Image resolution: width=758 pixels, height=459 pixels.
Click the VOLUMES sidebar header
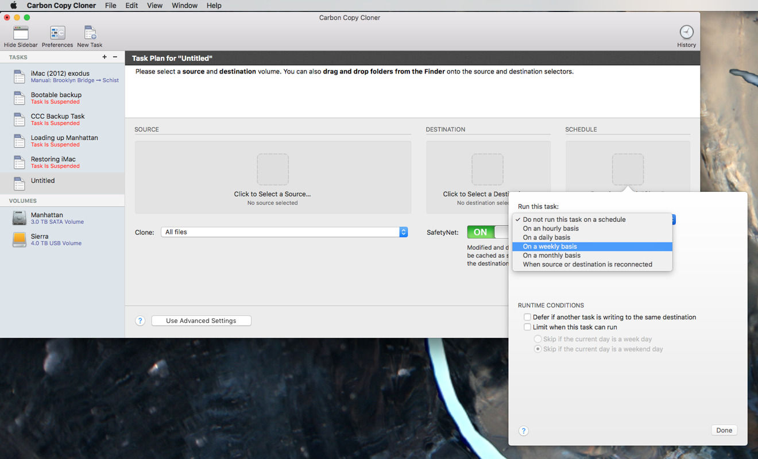23,201
